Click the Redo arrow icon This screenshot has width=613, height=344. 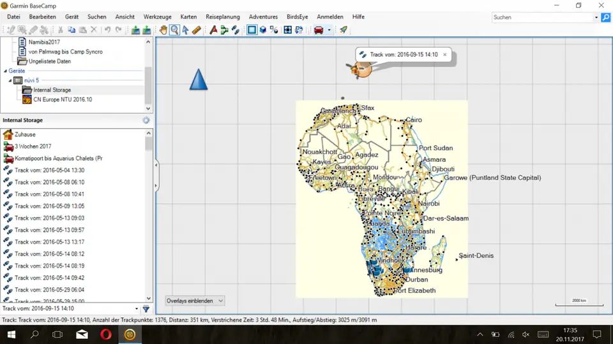[118, 30]
